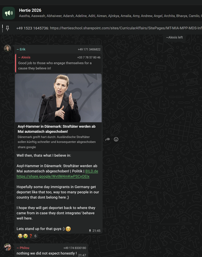Image resolution: width=202 pixels, height=257 pixels.
Task: Click quoted number +33 7 78 57 80 46
Action: tap(89, 58)
